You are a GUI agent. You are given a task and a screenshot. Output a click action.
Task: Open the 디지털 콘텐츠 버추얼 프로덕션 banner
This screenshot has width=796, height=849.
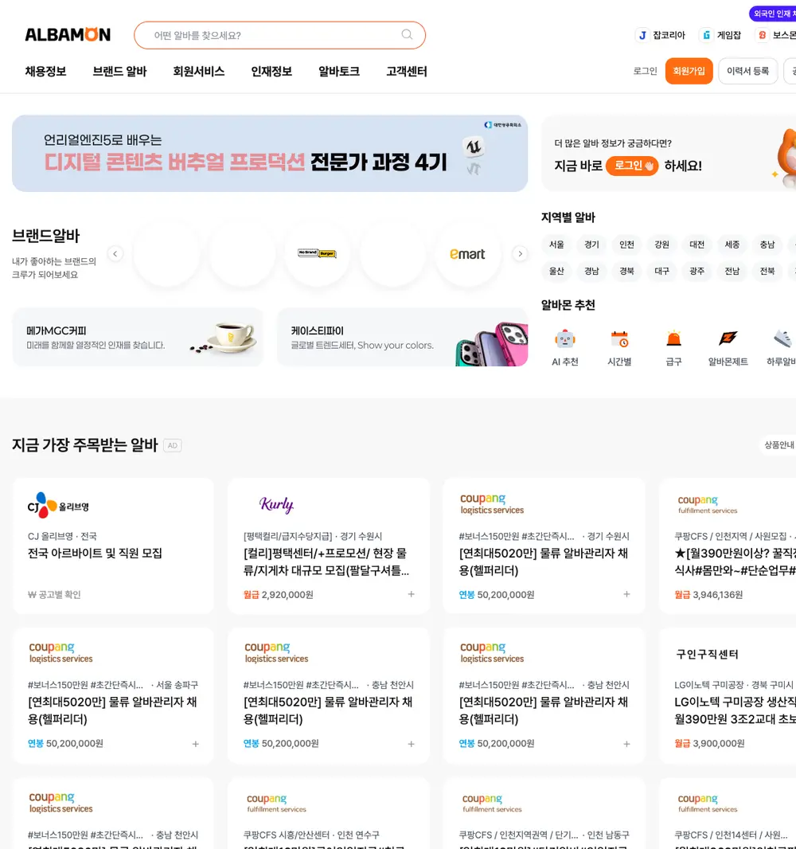tap(270, 153)
